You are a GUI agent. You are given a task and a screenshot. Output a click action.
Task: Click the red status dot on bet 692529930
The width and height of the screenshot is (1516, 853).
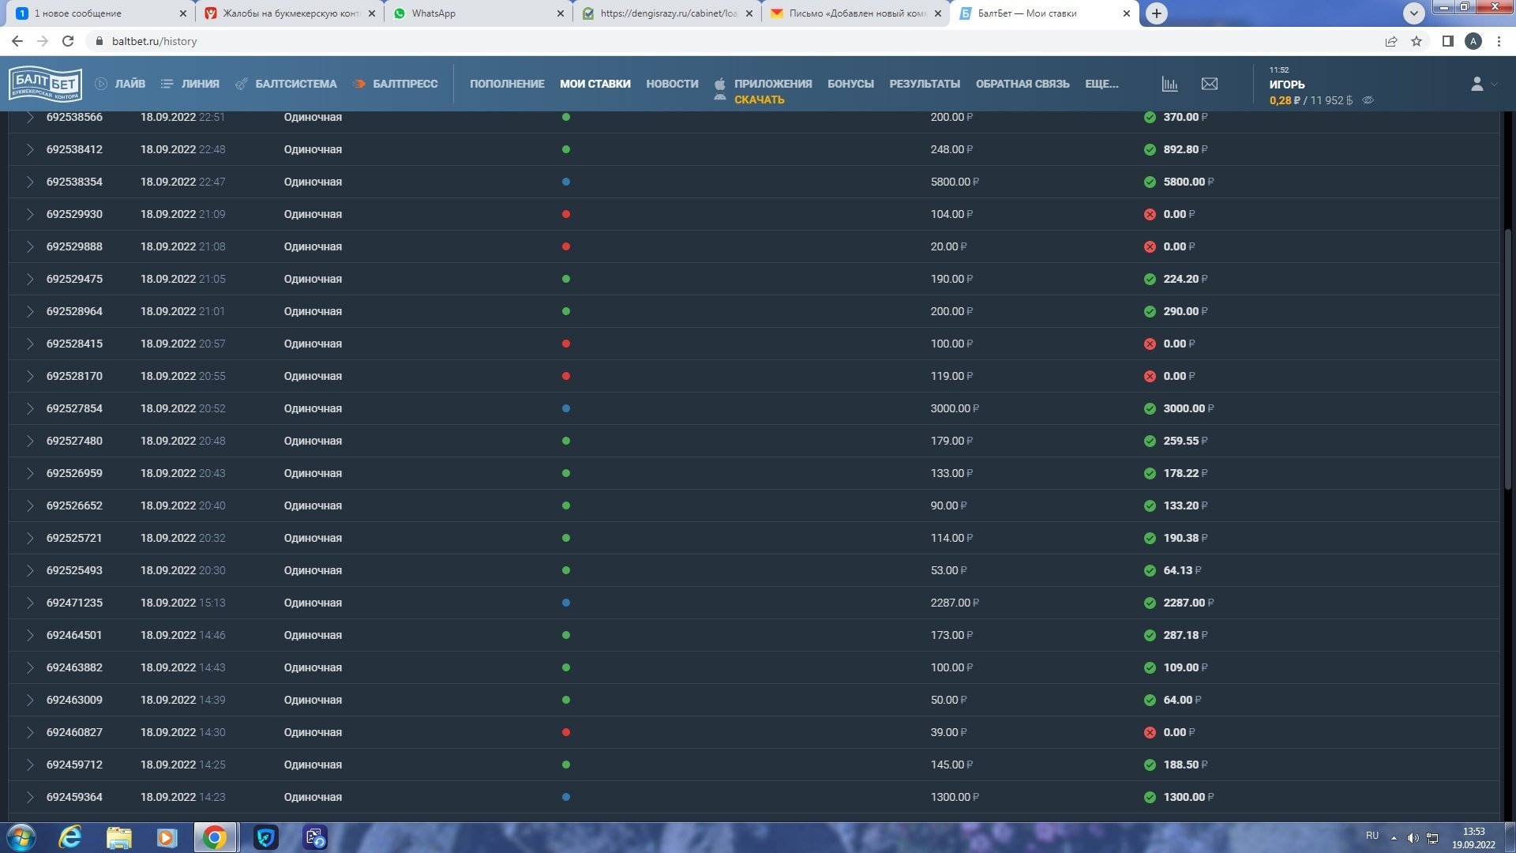[566, 214]
